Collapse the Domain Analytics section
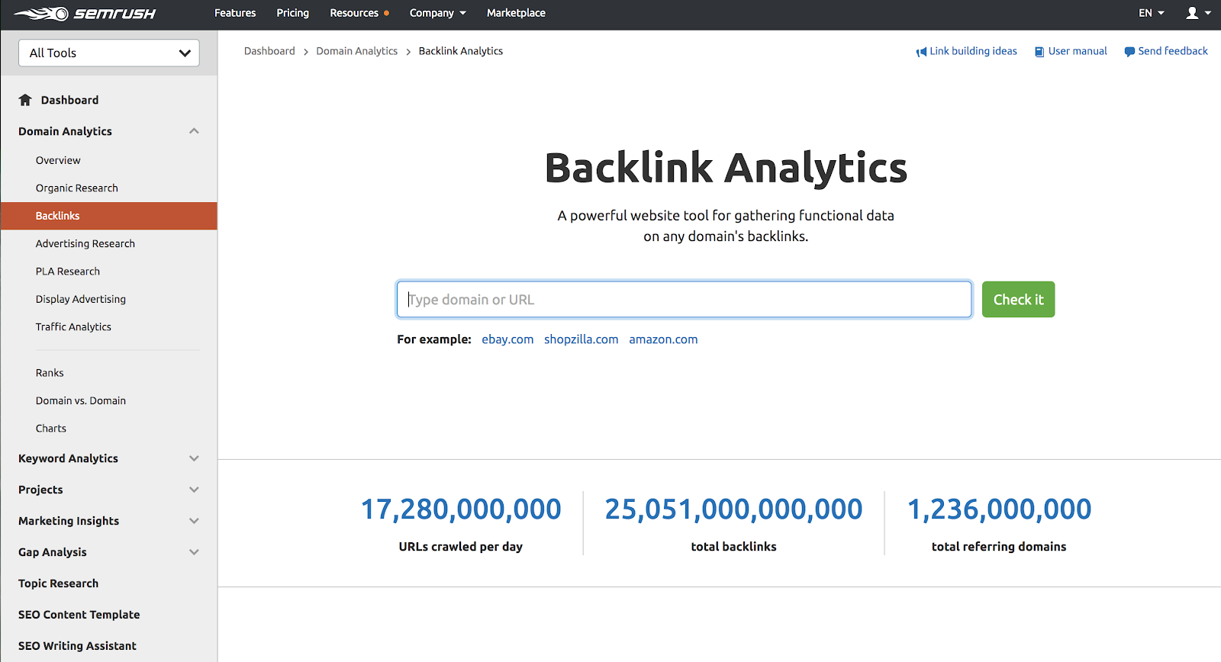The height and width of the screenshot is (662, 1221). point(194,131)
